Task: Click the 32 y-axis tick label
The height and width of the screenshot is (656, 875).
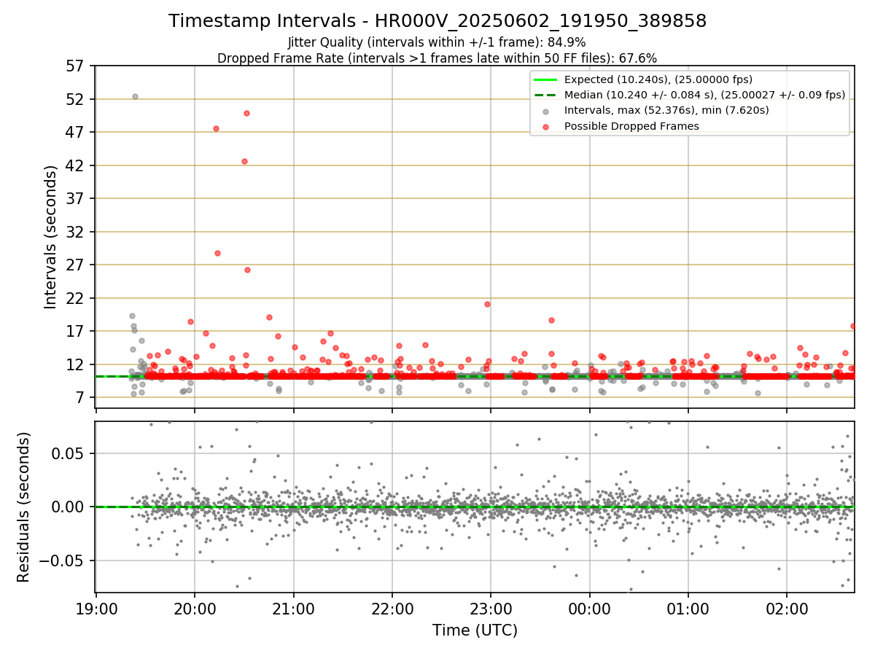Action: coord(76,232)
